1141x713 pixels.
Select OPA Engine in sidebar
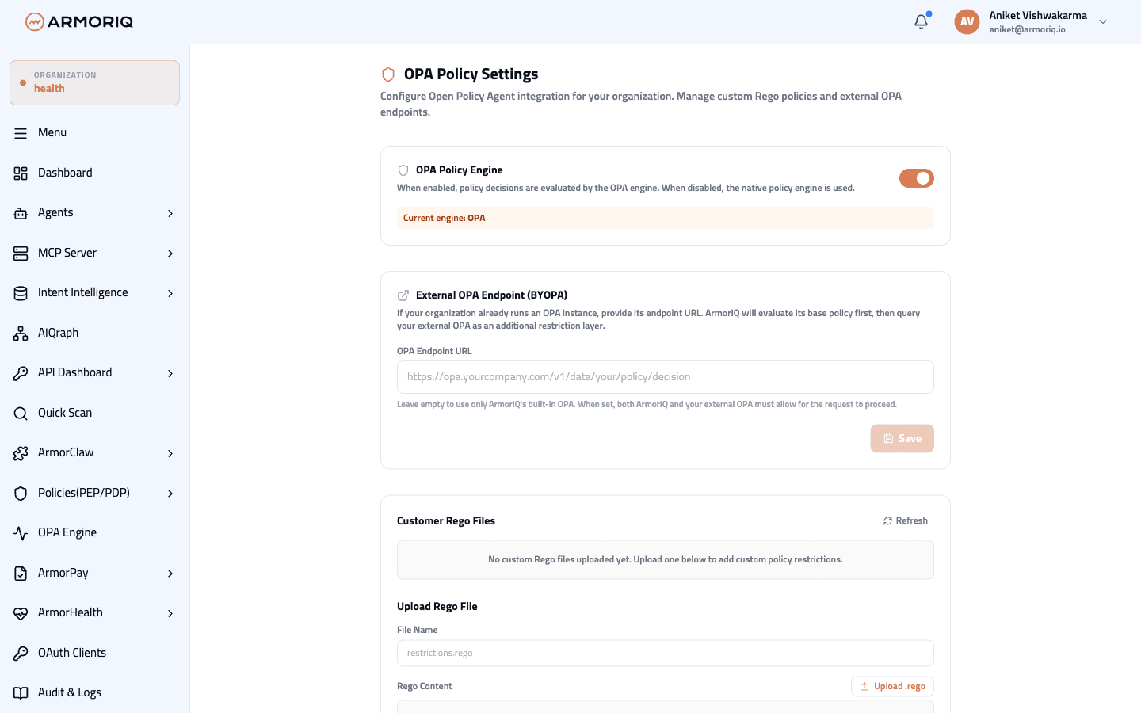94,532
